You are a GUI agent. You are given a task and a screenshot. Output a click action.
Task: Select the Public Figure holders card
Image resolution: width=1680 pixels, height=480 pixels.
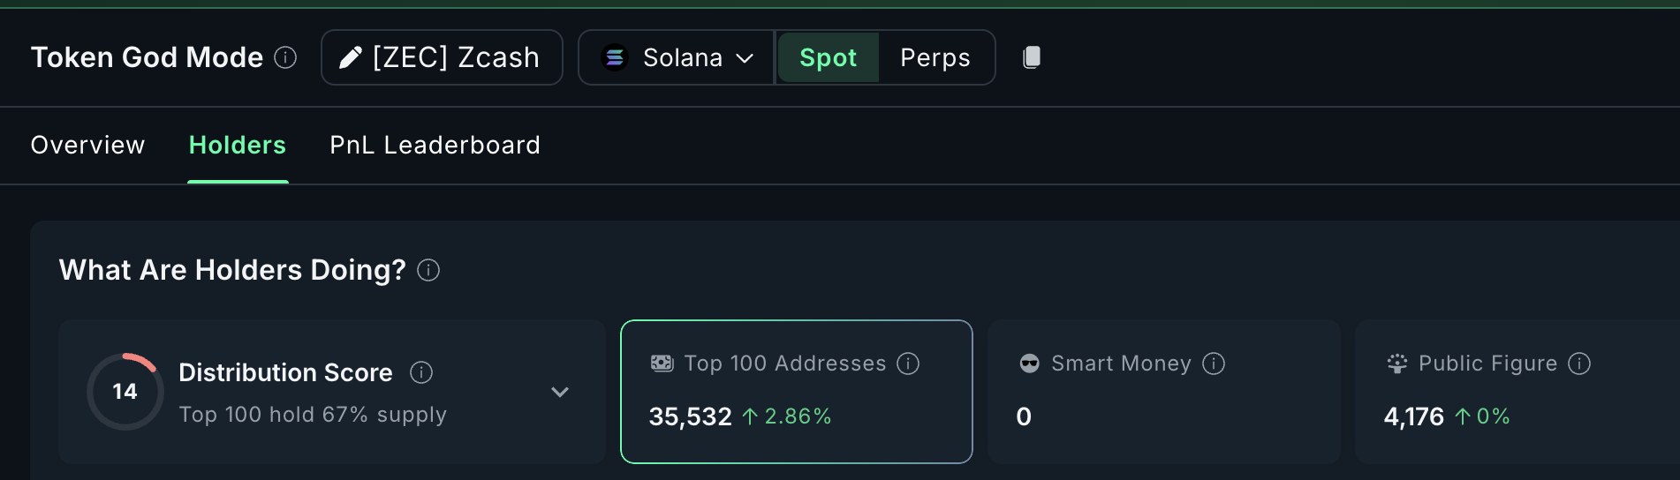(x=1517, y=392)
